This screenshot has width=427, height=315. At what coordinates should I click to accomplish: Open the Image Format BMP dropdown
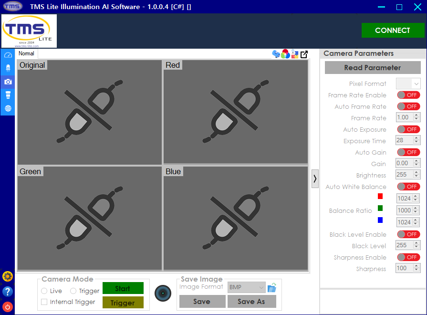pos(246,287)
